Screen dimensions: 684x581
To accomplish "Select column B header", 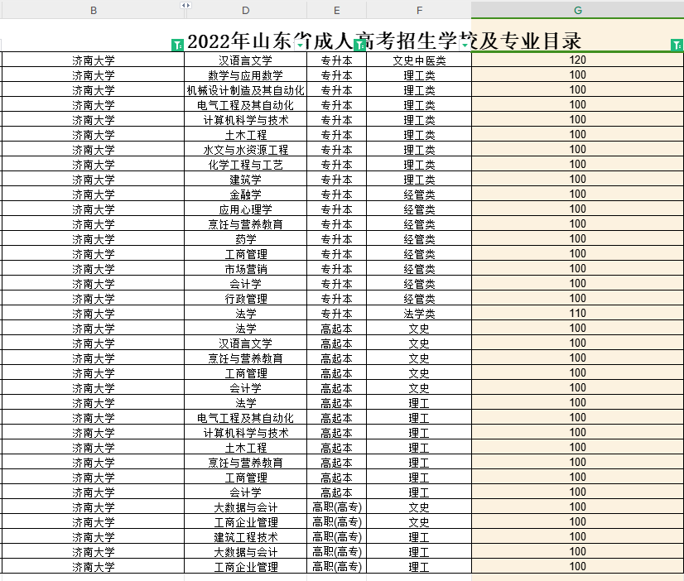I will pos(94,10).
